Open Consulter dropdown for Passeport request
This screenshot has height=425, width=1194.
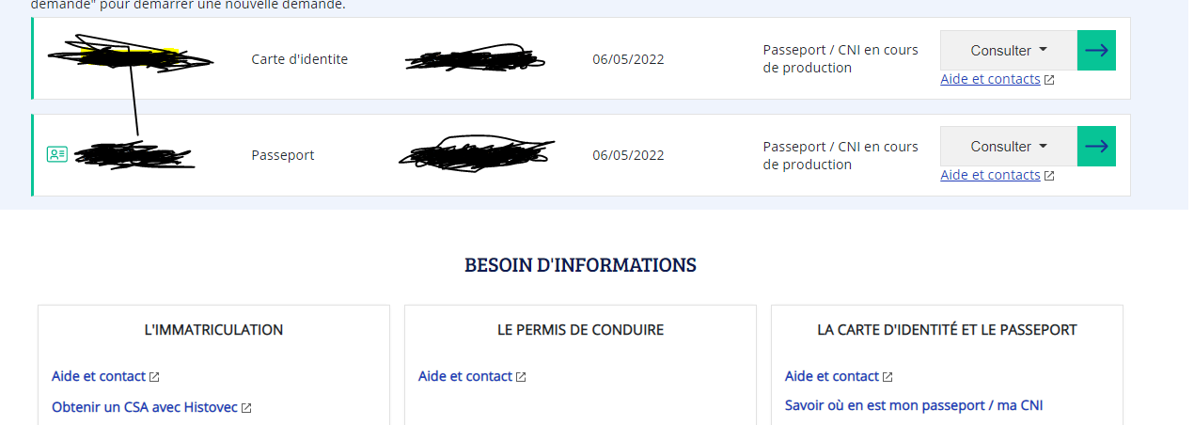pyautogui.click(x=1009, y=147)
